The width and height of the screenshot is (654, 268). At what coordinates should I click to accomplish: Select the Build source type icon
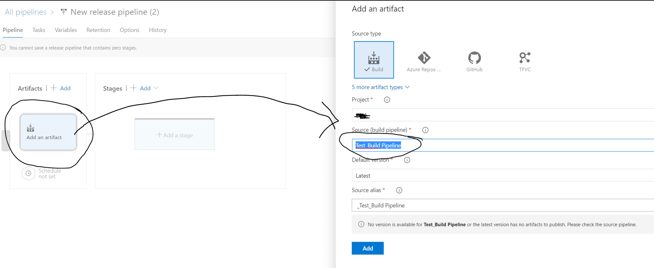point(374,60)
